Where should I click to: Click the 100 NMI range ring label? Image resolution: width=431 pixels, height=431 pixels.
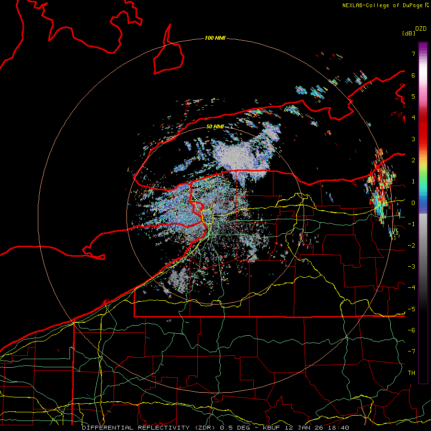pyautogui.click(x=215, y=38)
